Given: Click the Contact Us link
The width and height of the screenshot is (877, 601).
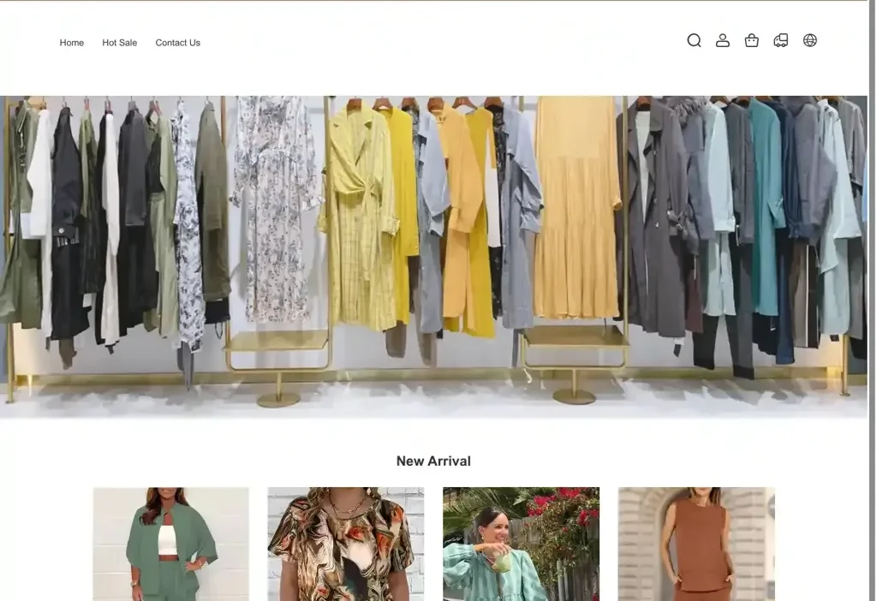Looking at the screenshot, I should click(177, 43).
